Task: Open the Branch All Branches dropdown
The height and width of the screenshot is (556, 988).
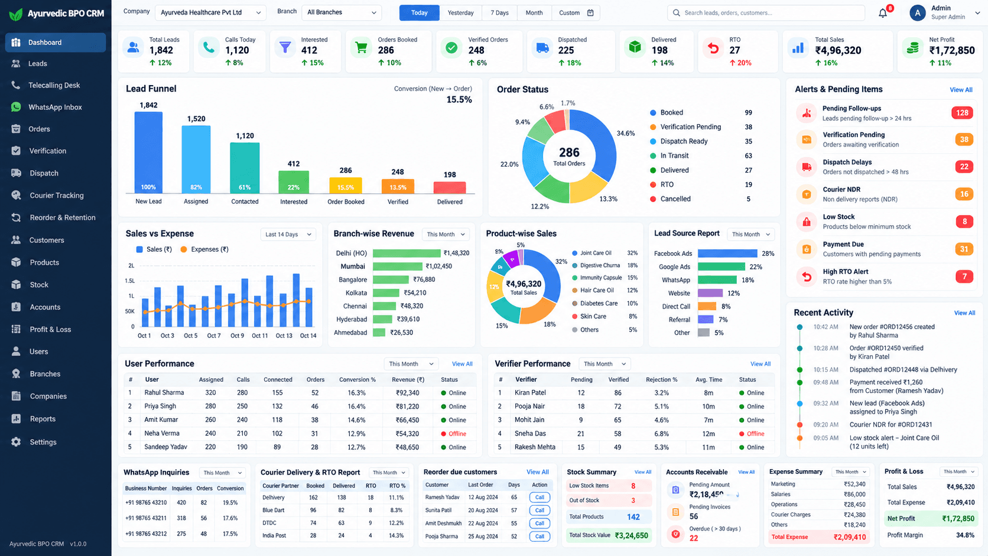Action: (342, 12)
